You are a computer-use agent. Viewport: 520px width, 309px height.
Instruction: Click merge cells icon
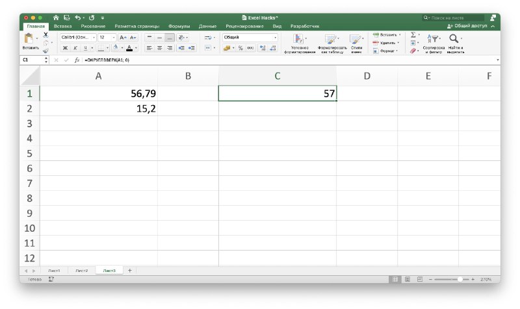point(208,48)
